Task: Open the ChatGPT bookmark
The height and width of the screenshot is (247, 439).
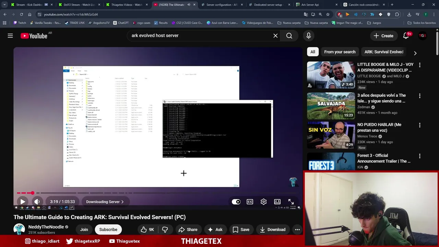Action: click(121, 23)
